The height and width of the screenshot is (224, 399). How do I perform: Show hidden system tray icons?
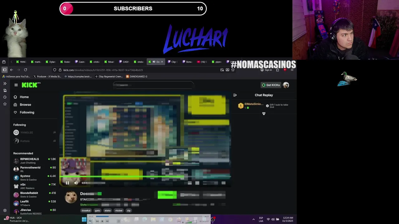tap(253, 220)
